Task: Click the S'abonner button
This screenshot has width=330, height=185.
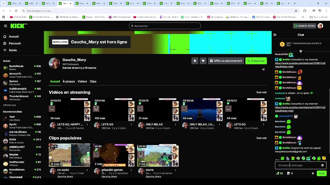Action: click(256, 61)
